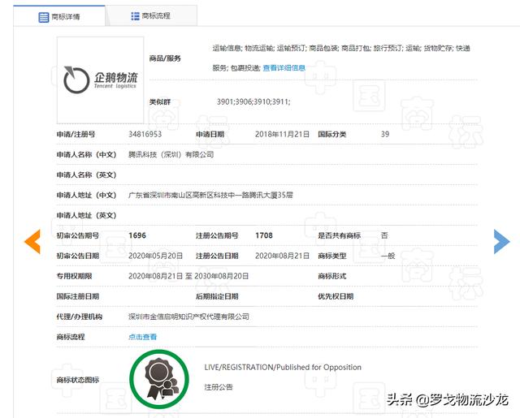Select agency name 深圳市金信启明知识产权代理有限公司

tap(188, 317)
